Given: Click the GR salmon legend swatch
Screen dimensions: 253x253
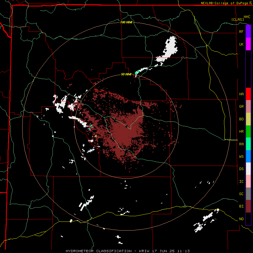Looking at the screenshot, I should [248, 107].
